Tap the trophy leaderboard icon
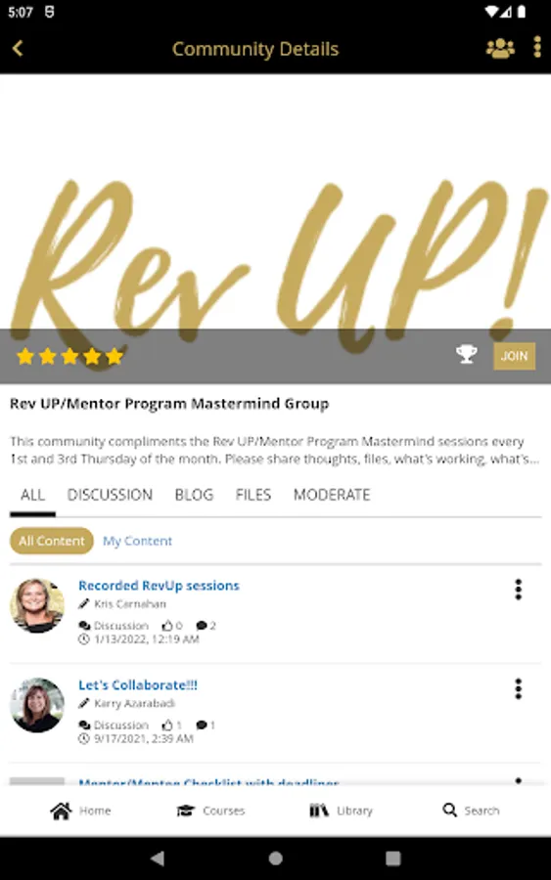 tap(466, 355)
